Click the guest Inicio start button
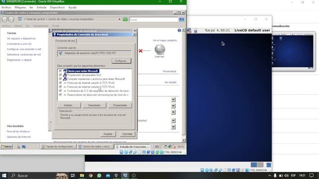Image resolution: width=319 pixels, height=179 pixels. coord(6,147)
